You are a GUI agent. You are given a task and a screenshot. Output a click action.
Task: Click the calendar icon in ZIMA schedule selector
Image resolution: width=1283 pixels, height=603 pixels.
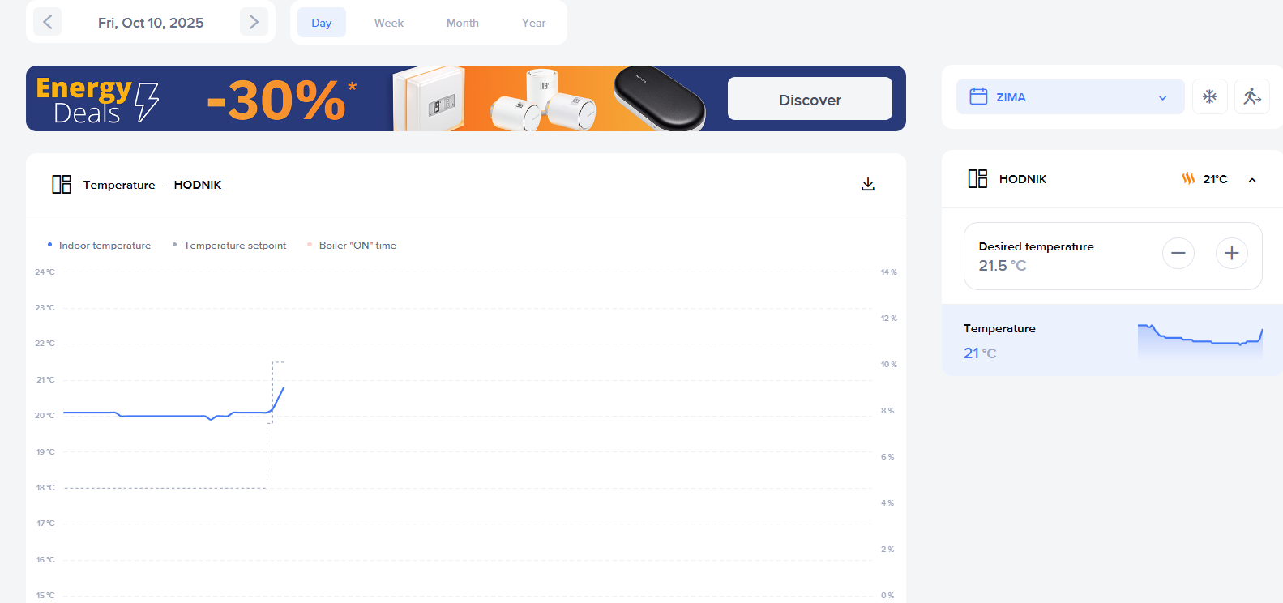tap(978, 96)
